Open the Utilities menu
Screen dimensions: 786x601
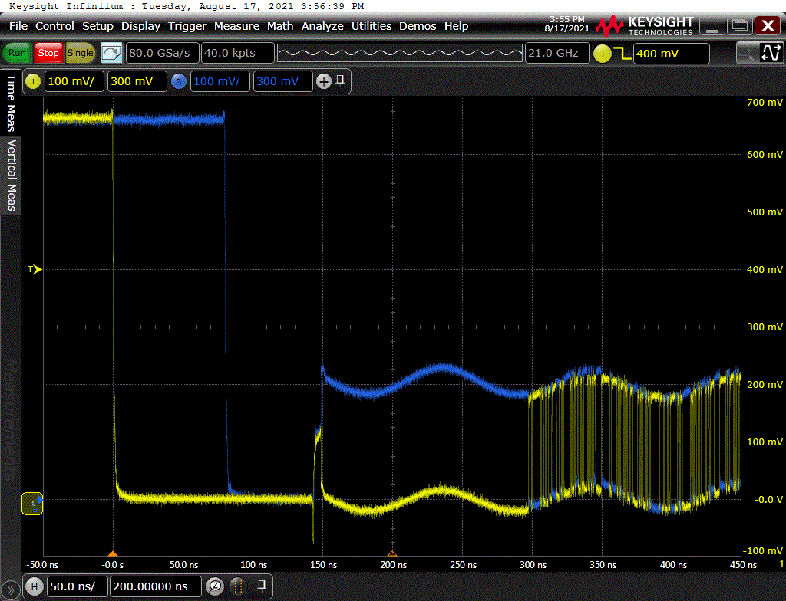[372, 26]
